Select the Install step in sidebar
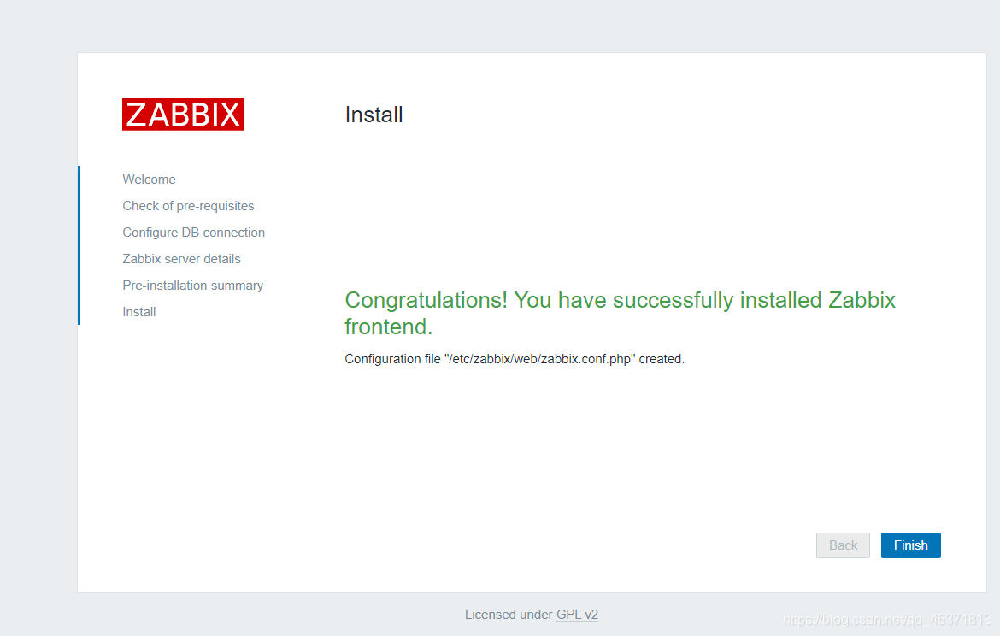Image resolution: width=1000 pixels, height=636 pixels. (x=139, y=312)
